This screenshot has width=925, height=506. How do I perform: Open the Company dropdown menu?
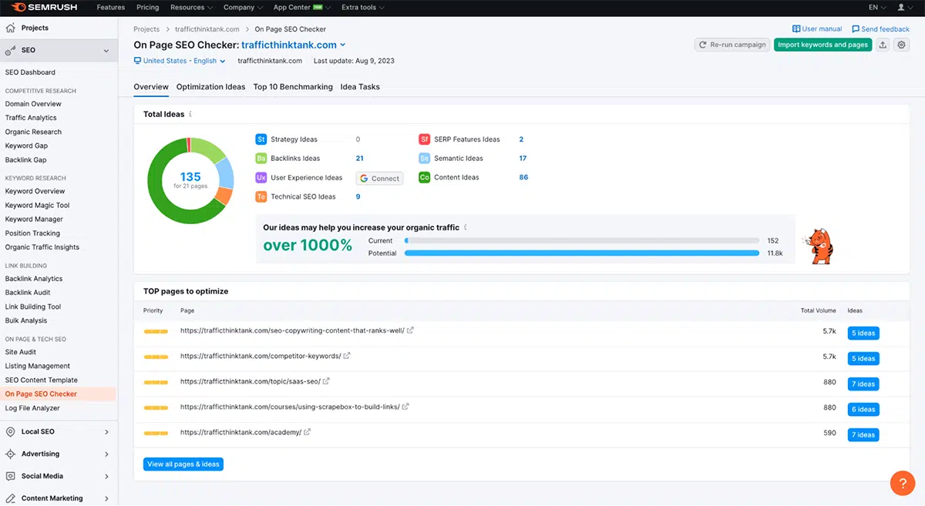[x=244, y=7]
